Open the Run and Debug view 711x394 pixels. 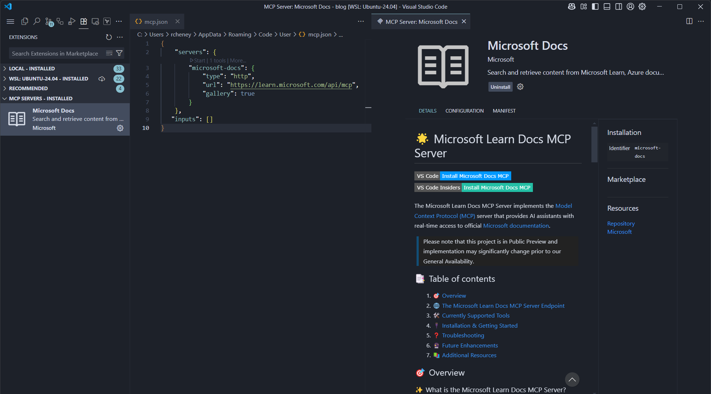(x=72, y=21)
